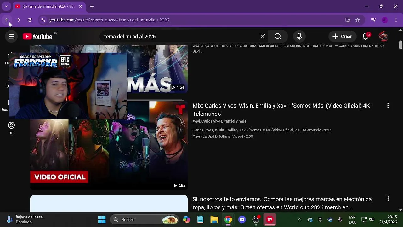View site information icon in address bar
The image size is (403, 227).
coord(43,20)
